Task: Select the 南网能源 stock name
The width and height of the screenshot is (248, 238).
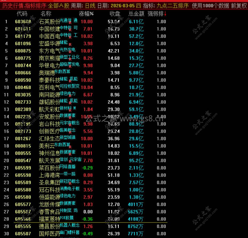Action: click(50, 95)
